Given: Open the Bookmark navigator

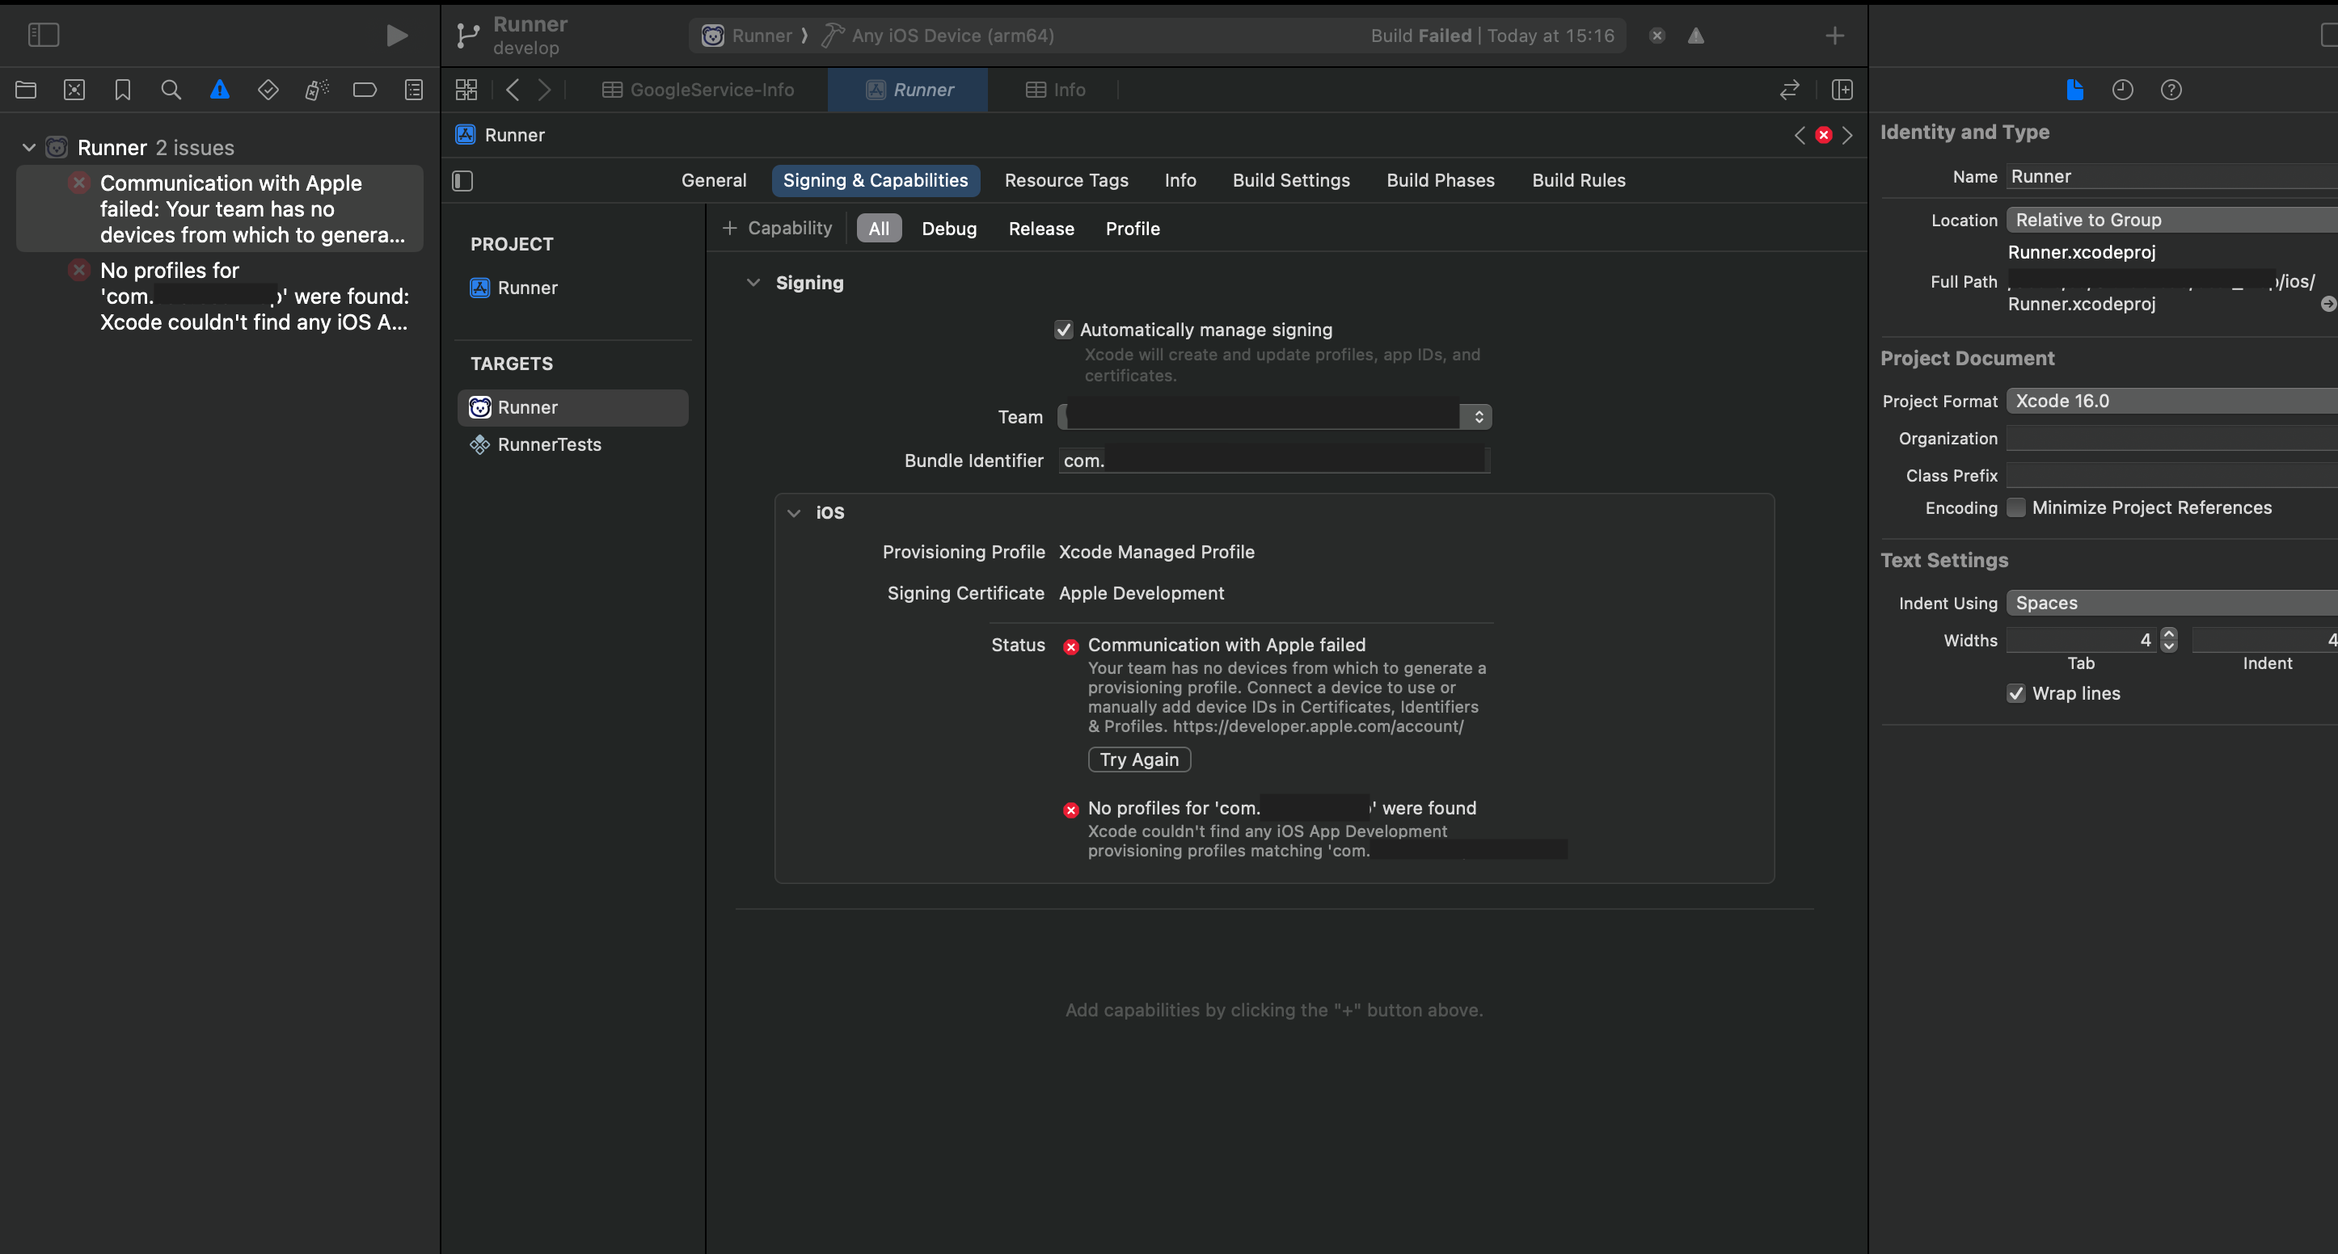Looking at the screenshot, I should (x=121, y=89).
